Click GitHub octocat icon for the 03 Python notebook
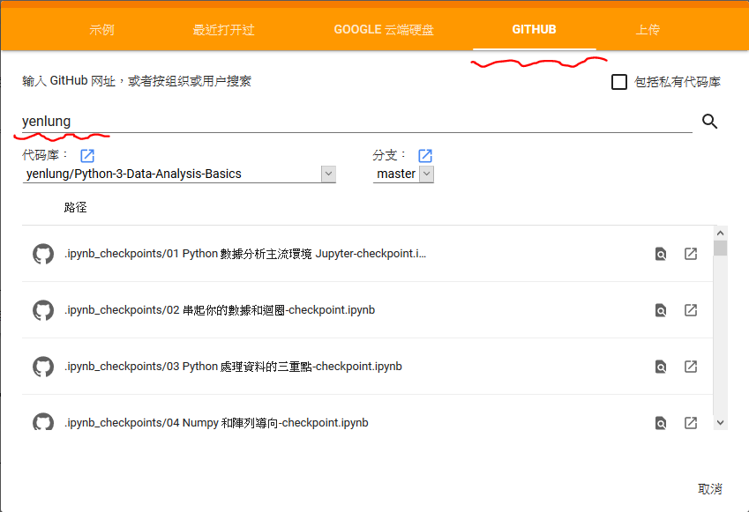This screenshot has width=749, height=512. tap(43, 366)
